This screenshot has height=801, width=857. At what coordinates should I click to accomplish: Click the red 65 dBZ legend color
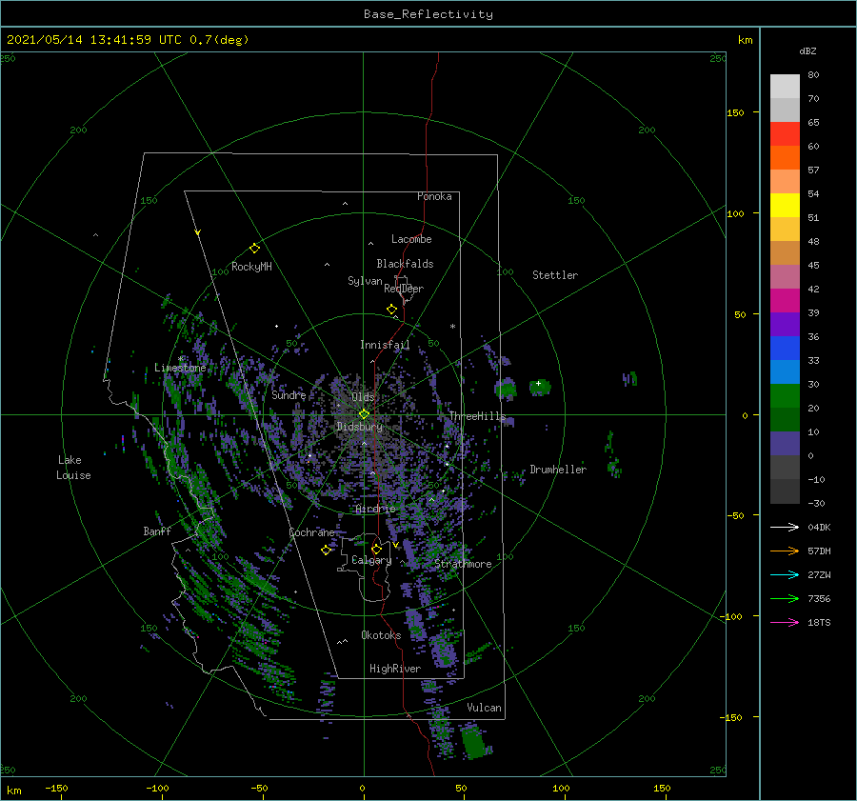(785, 134)
